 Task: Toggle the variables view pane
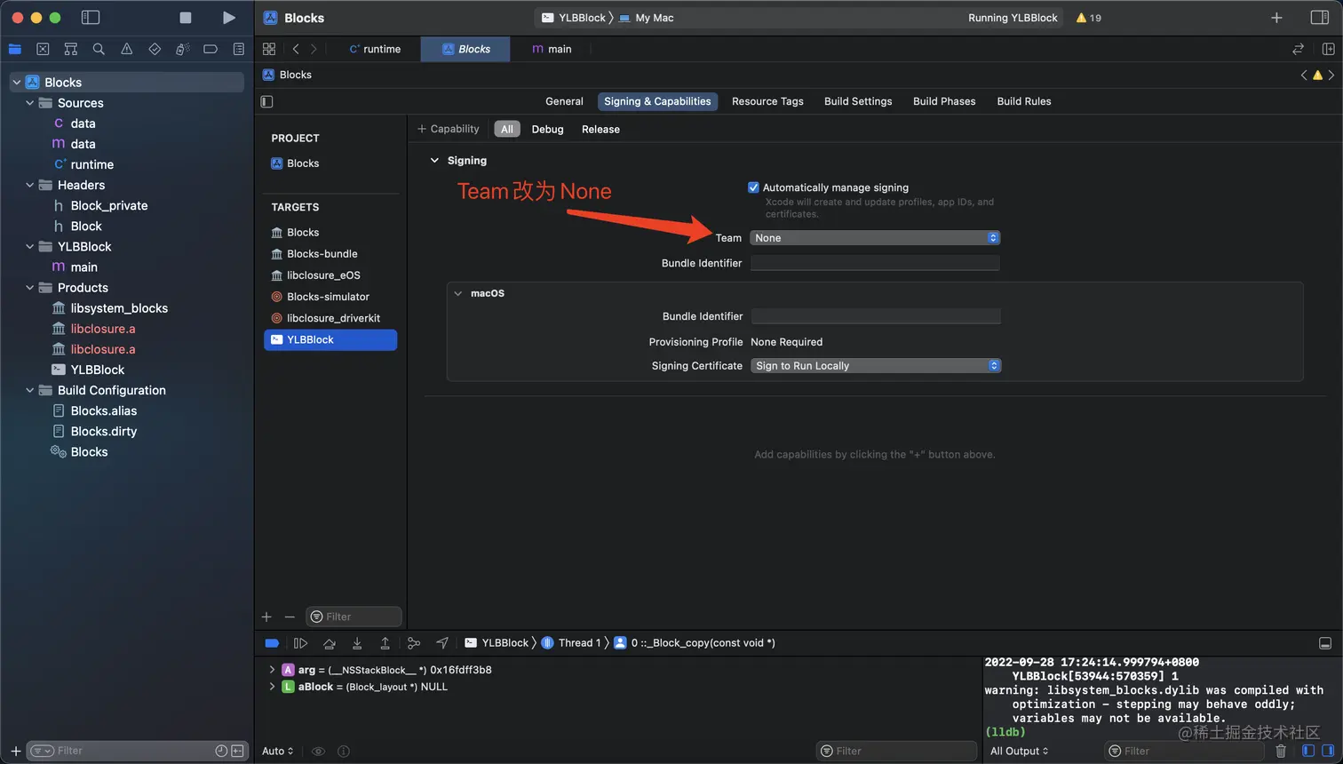[1307, 751]
